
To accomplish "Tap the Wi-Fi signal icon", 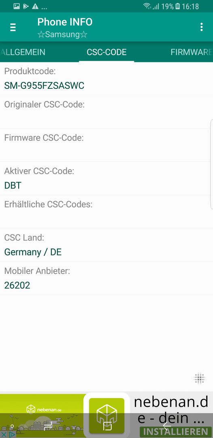I will [x=147, y=6].
